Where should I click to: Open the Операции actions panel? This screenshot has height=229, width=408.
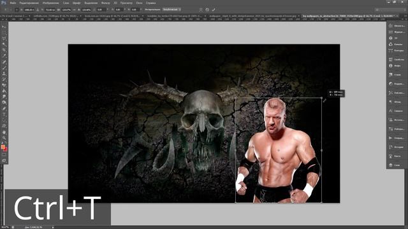pyautogui.click(x=396, y=138)
